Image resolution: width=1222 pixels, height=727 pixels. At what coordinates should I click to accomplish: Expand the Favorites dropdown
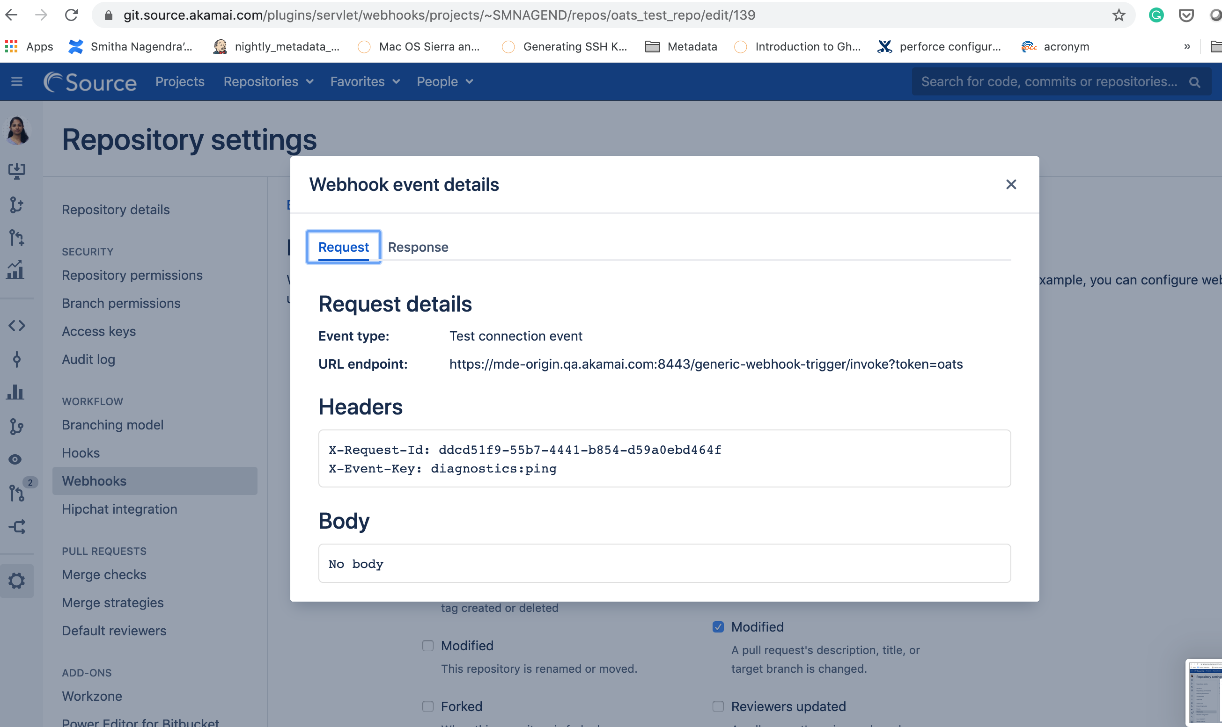click(x=365, y=81)
